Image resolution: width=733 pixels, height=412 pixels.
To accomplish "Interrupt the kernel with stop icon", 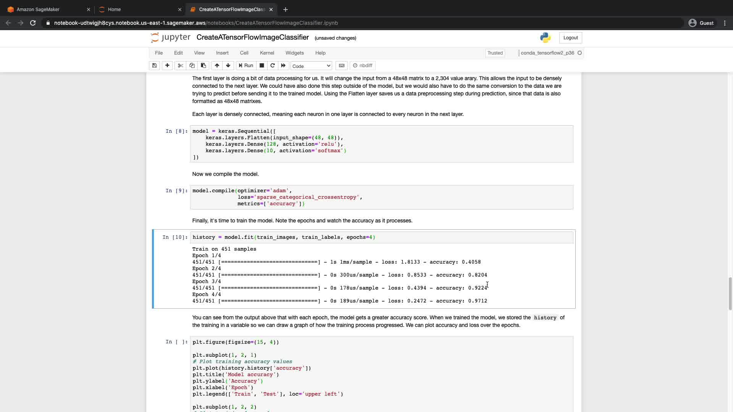I will [262, 66].
